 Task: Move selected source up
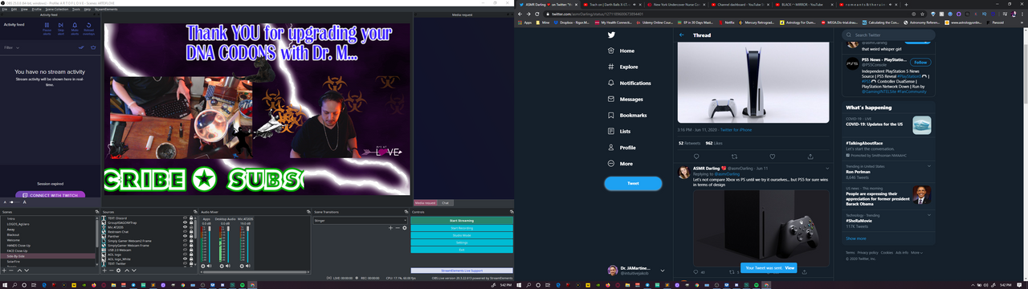[x=127, y=271]
